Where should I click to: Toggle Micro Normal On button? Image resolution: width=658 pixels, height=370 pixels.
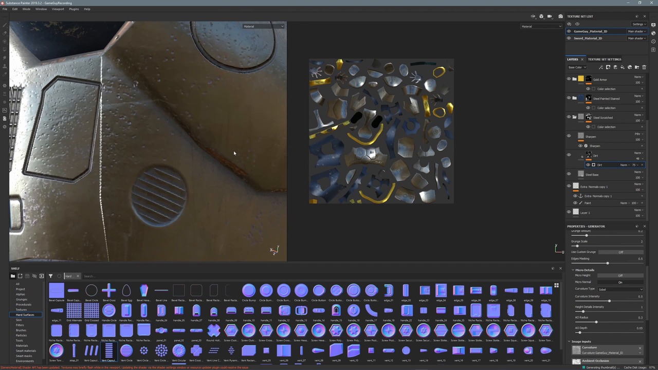click(x=620, y=282)
